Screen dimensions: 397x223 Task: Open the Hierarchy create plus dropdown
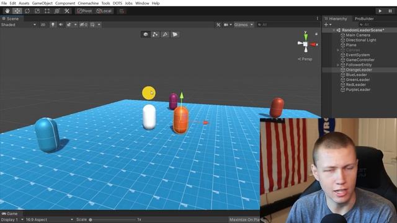pyautogui.click(x=328, y=25)
